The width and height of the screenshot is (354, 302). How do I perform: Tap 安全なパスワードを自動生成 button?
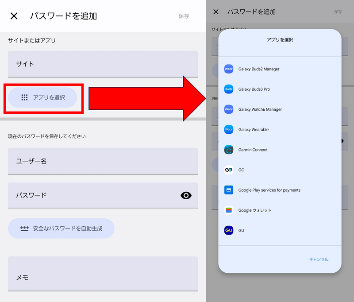click(61, 228)
